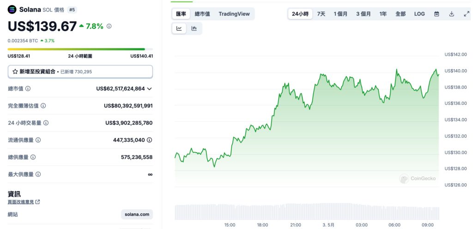Expand the chart to fullscreen

(467, 14)
